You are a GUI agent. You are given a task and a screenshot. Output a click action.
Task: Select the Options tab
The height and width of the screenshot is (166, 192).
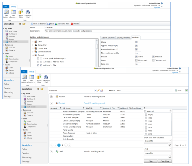point(135,37)
